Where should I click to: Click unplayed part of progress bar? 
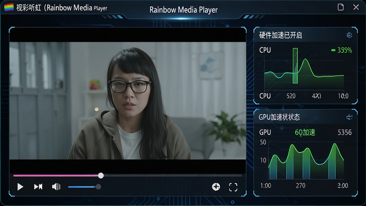click(173, 175)
